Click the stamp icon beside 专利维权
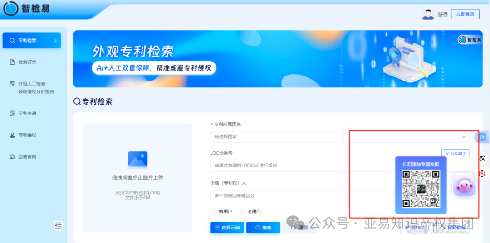490x243 pixels. tap(12, 135)
